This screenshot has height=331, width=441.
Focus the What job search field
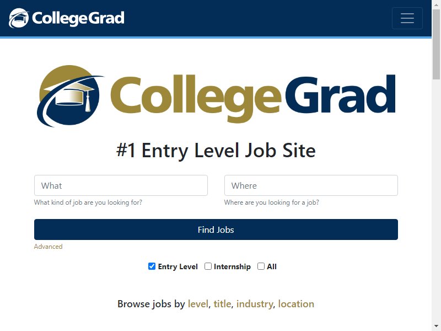pos(121,185)
